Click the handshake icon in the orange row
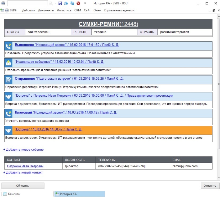The width and height of the screenshot is (220, 197). (x=8, y=130)
